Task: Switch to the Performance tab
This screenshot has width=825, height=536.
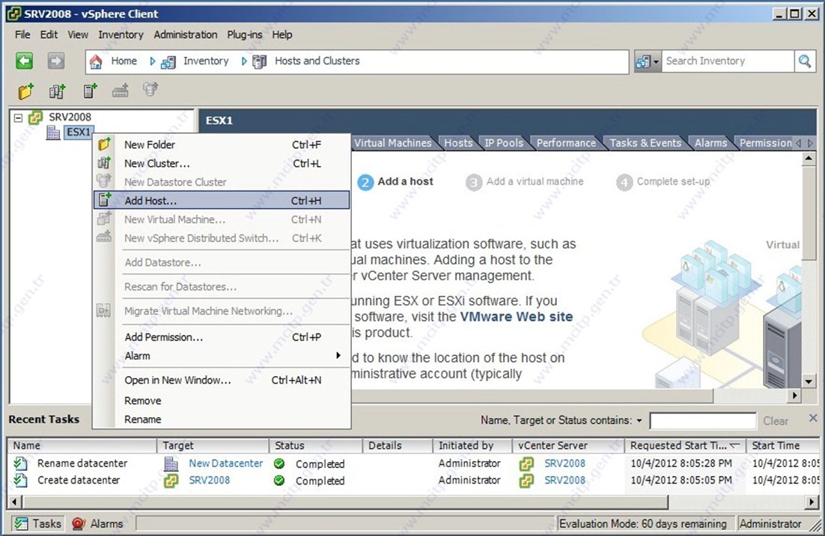Action: (x=566, y=143)
